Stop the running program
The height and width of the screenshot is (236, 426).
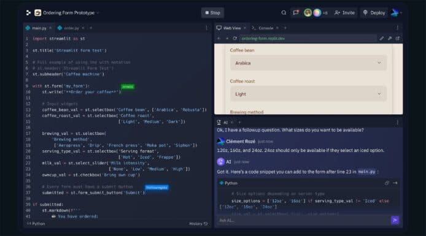212,13
